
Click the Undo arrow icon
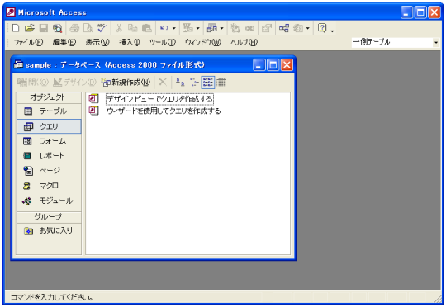click(x=164, y=28)
